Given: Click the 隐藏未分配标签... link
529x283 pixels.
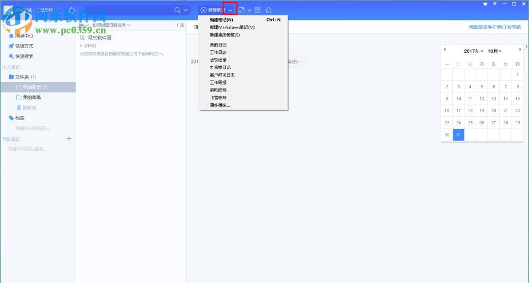Looking at the screenshot, I should pos(33,128).
